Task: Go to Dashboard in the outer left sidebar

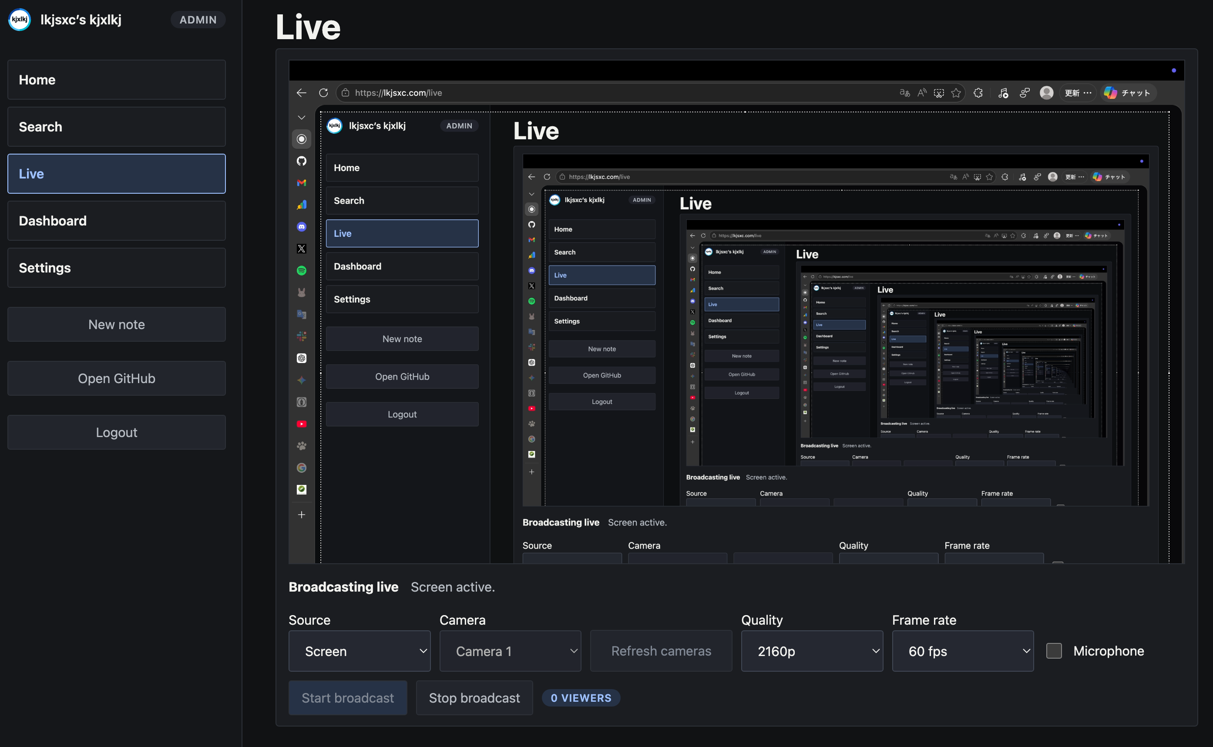Action: [x=117, y=221]
